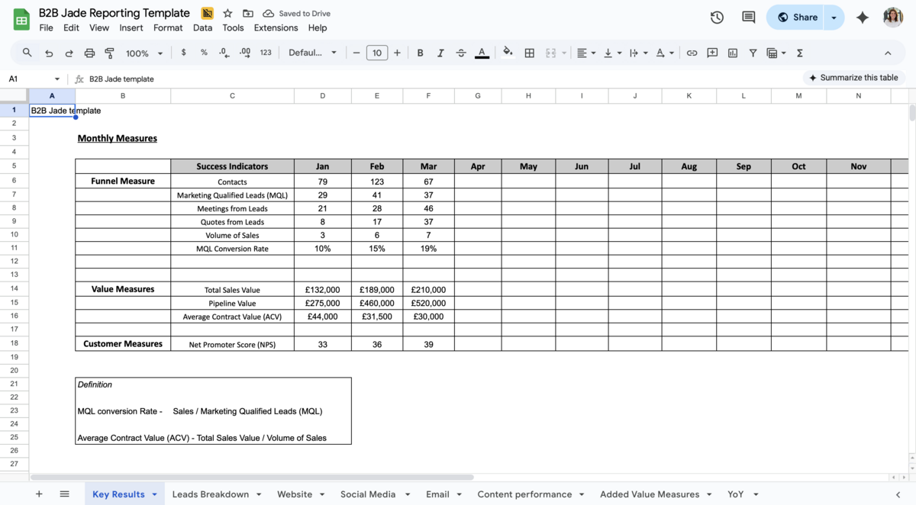The height and width of the screenshot is (505, 916).
Task: Insert a chart
Action: pyautogui.click(x=733, y=53)
